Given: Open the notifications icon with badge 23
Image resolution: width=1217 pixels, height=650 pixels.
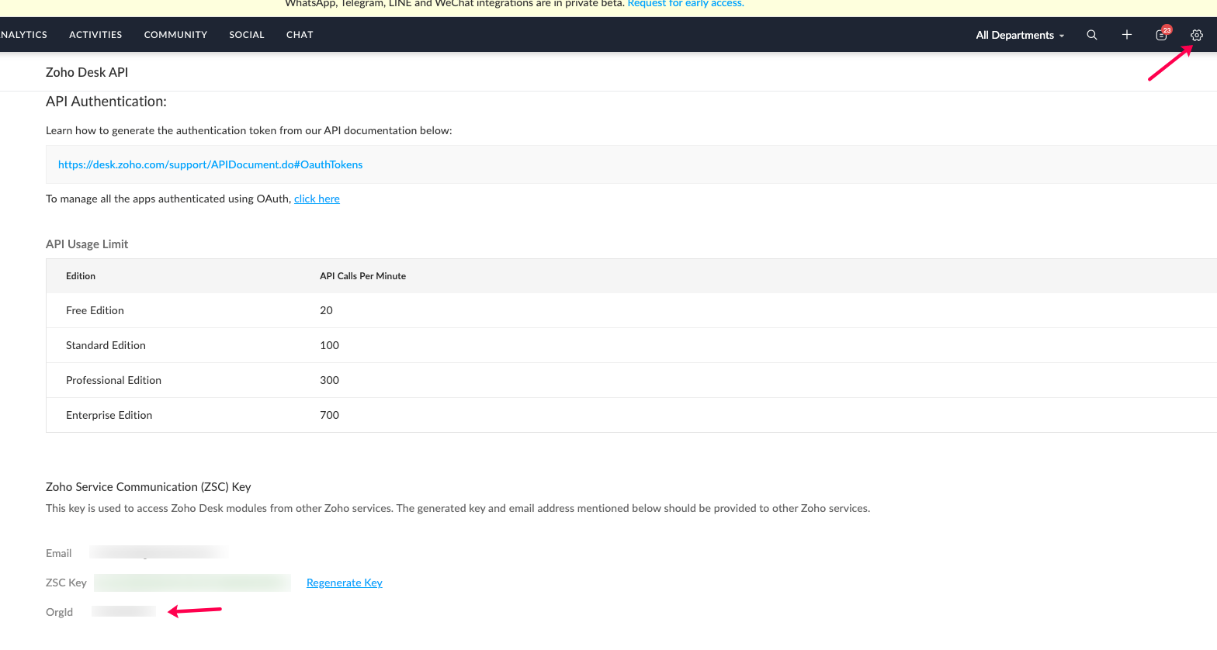Looking at the screenshot, I should (1162, 34).
